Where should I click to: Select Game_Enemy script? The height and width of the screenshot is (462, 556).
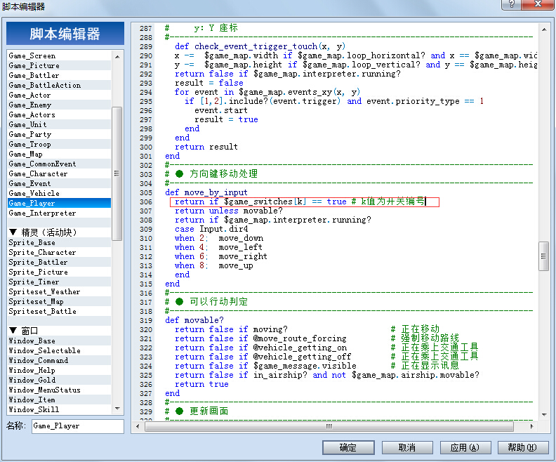(59, 105)
